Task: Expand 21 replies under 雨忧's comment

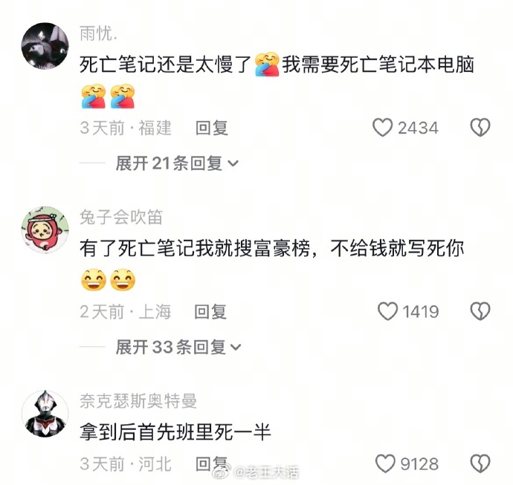Action: (177, 163)
